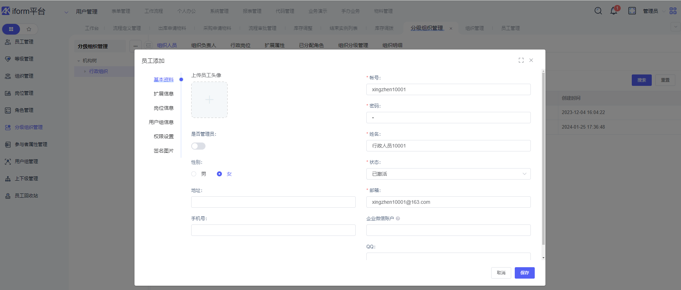
Task: Click the fullscreen icon in top header
Action: click(632, 11)
